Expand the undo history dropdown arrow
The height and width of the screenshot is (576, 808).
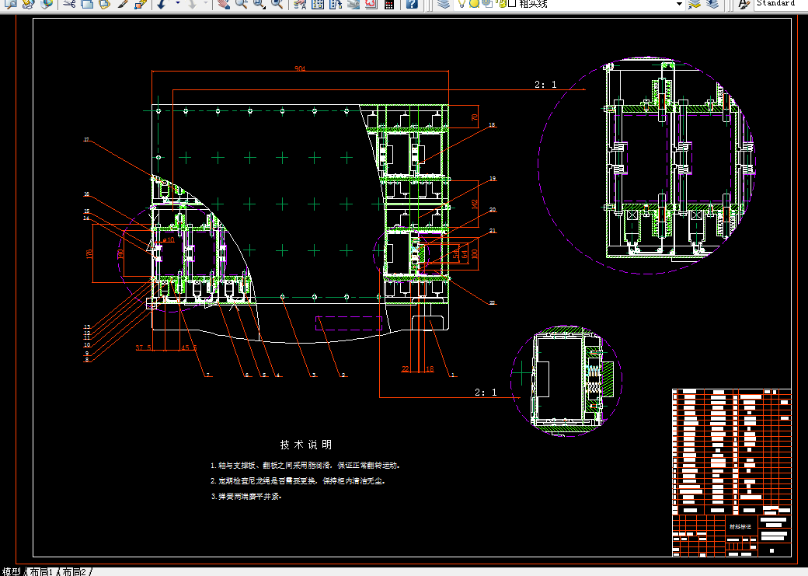178,4
